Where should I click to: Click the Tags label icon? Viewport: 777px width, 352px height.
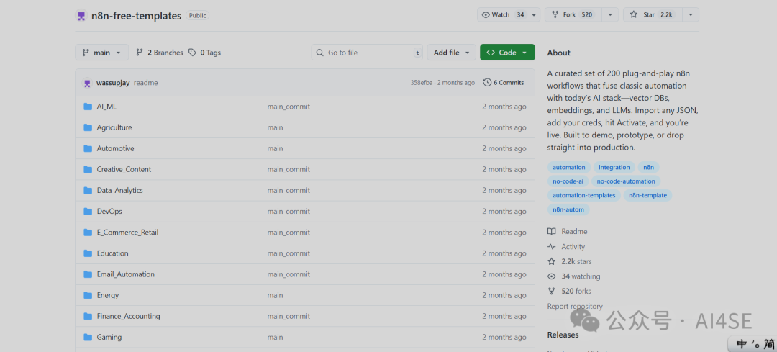click(x=192, y=53)
